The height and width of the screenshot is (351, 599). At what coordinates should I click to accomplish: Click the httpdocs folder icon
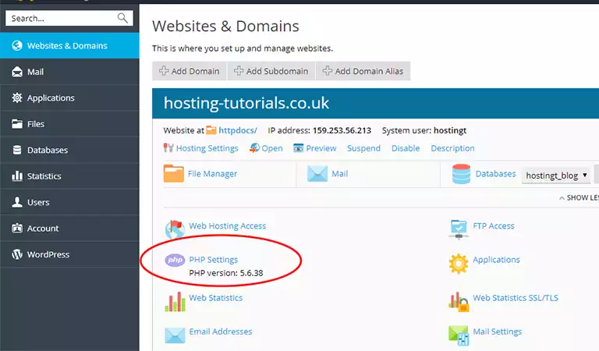click(x=211, y=130)
